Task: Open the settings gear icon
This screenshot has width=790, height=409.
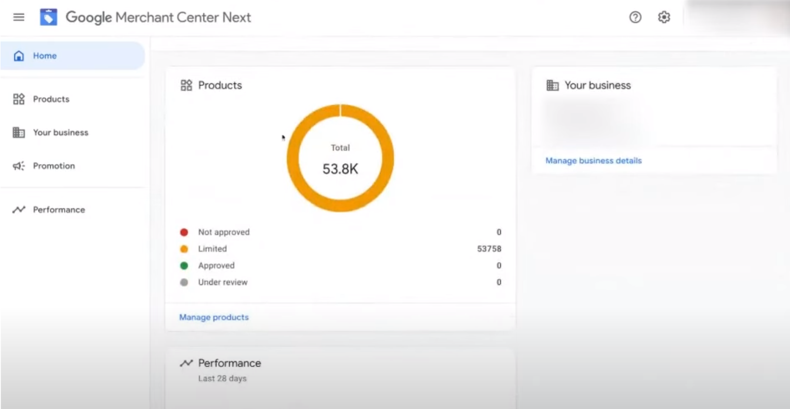Action: [664, 18]
